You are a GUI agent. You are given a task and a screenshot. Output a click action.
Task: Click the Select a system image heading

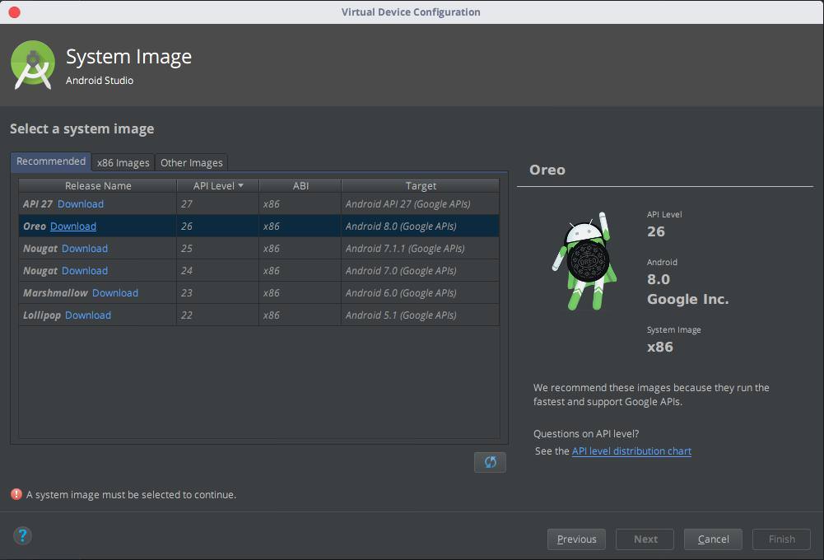click(82, 128)
